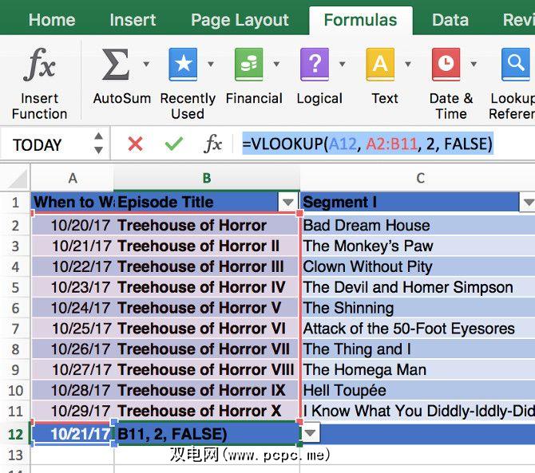
Task: Click cell 'Treehouse of Horror X'
Action: [x=207, y=411]
